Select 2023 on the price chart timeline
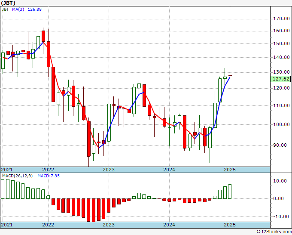This screenshot has width=292, height=235. (x=109, y=170)
